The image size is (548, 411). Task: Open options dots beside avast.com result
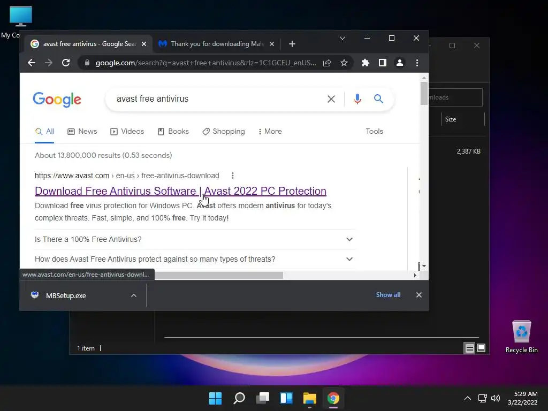(233, 176)
